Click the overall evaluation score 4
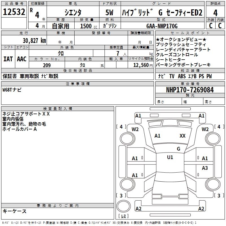 tap(215, 13)
